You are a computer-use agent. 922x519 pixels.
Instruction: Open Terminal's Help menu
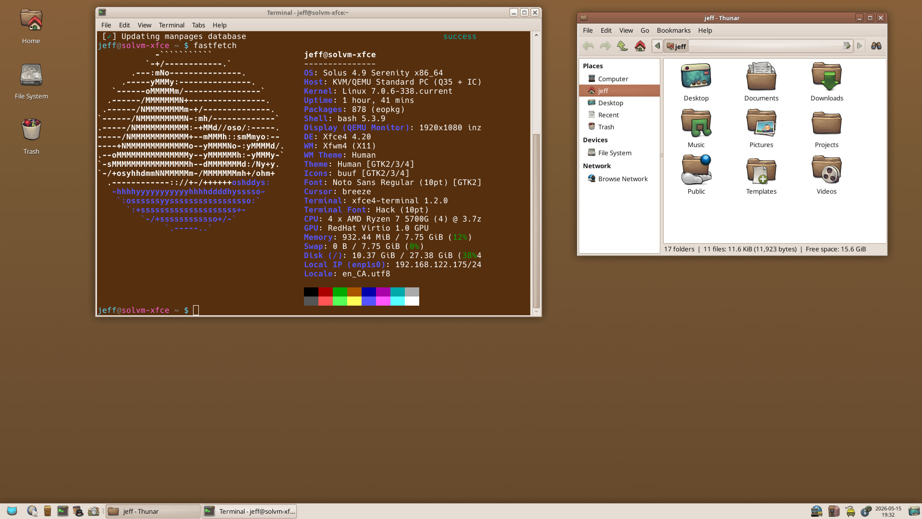(219, 25)
